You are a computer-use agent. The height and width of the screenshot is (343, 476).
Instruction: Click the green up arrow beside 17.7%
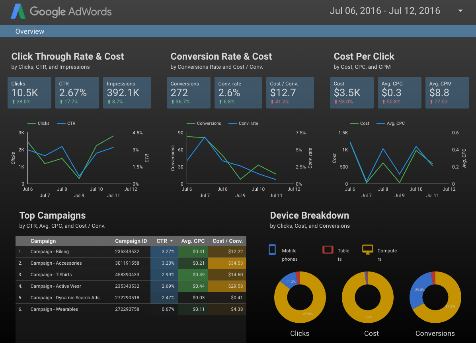tap(61, 102)
